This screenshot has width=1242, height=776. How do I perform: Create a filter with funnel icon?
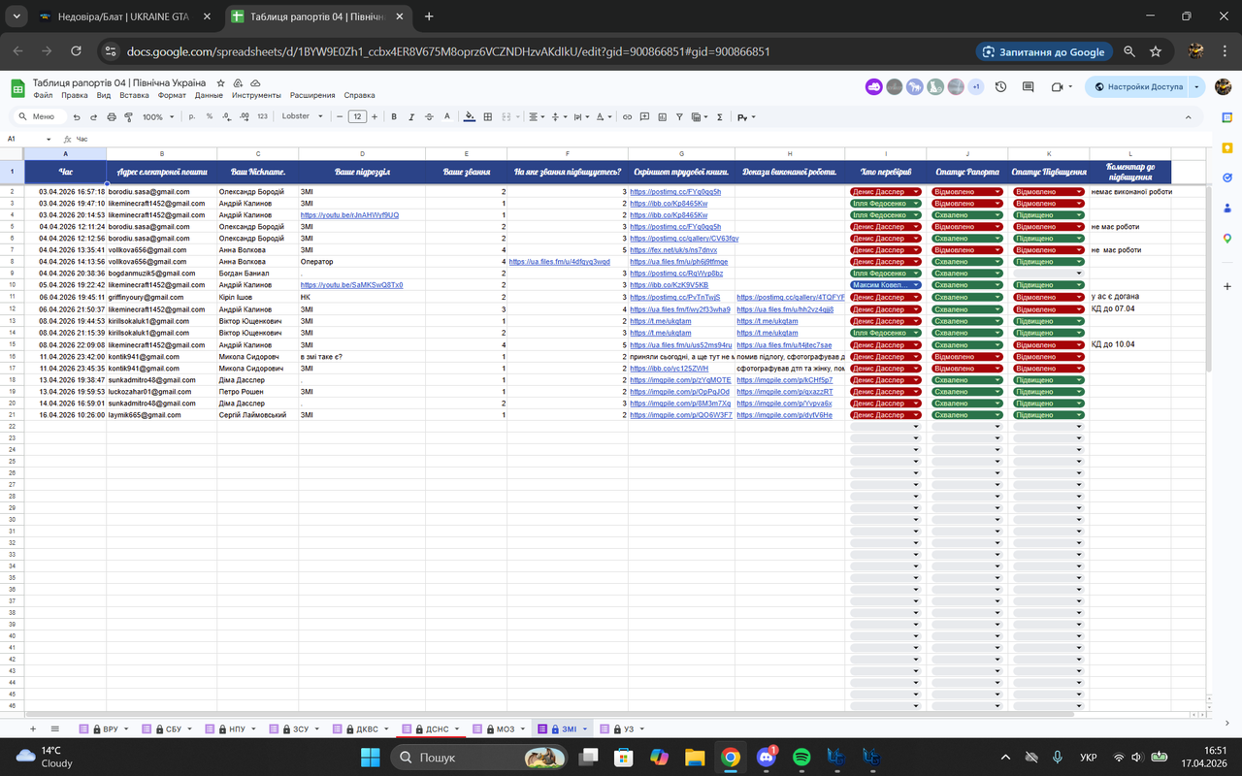680,116
